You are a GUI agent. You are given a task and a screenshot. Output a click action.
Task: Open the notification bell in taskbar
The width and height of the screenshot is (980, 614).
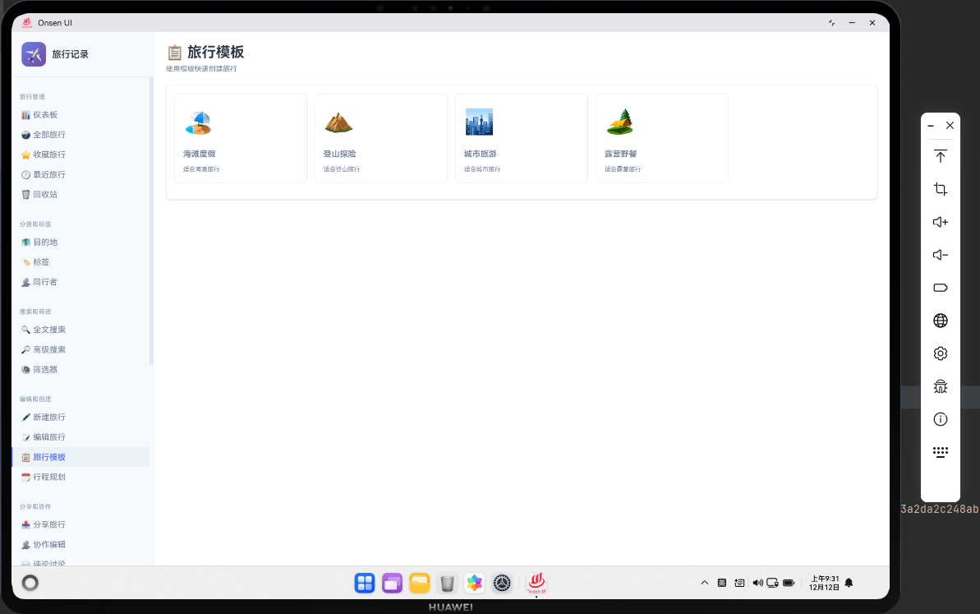tap(849, 583)
